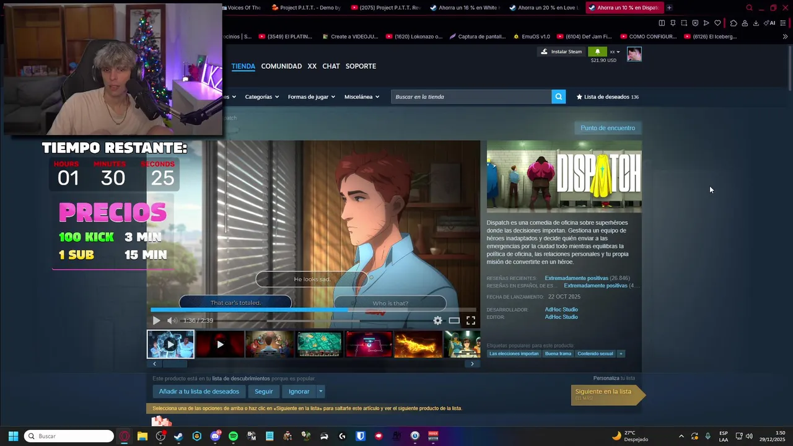Expand the Categorías dropdown

261,97
